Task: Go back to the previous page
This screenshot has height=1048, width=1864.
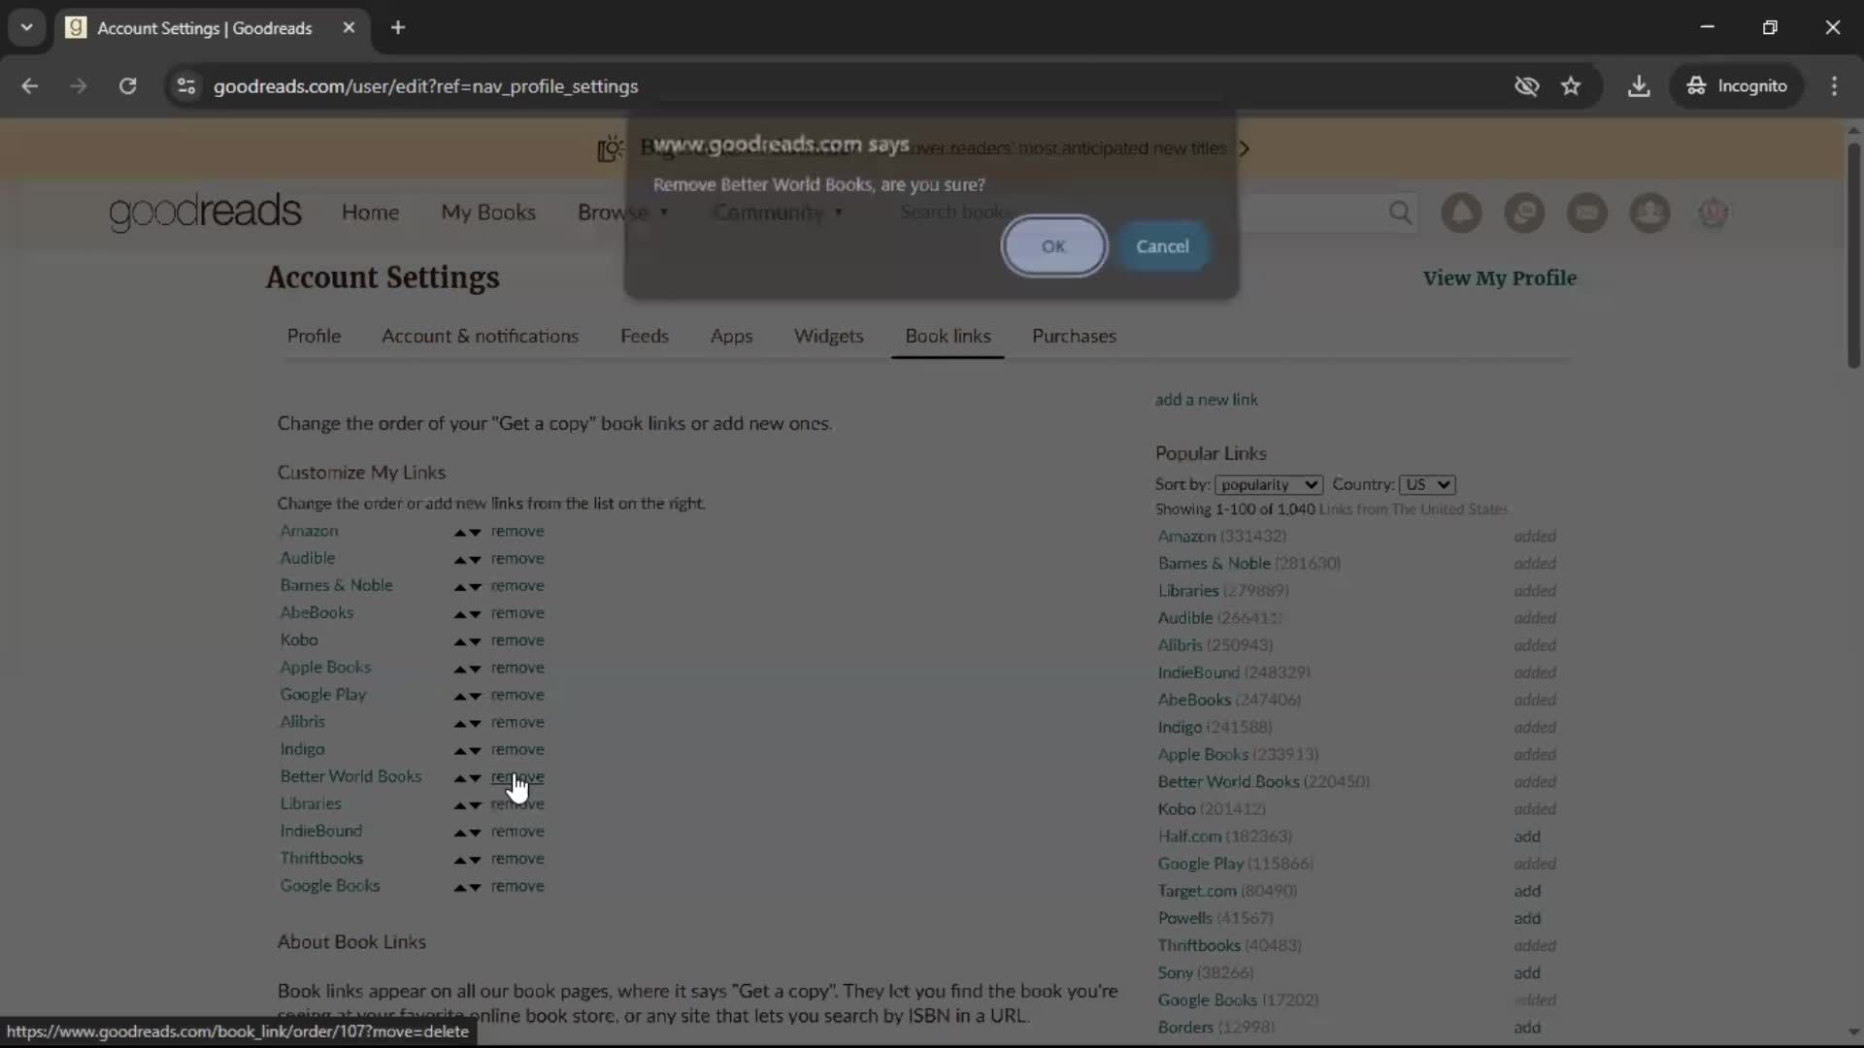Action: click(x=30, y=86)
